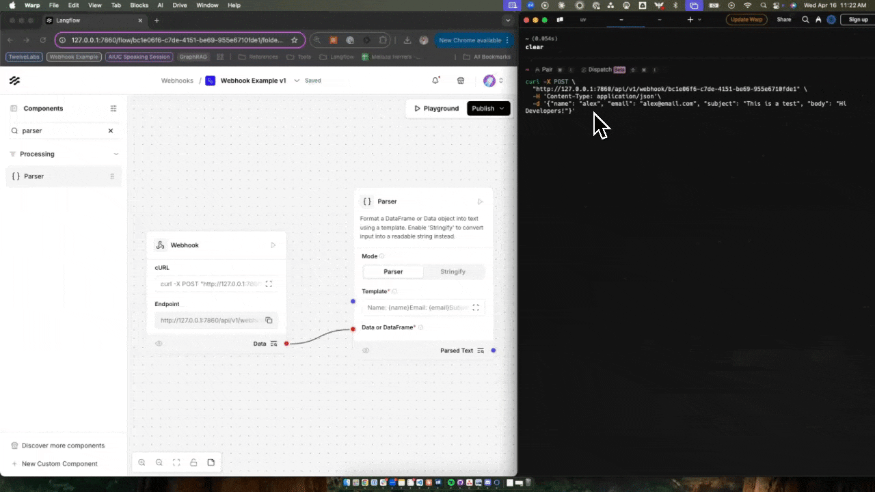This screenshot has height=492, width=875.
Task: Collapse the Processing category in Components panel
Action: pyautogui.click(x=116, y=154)
